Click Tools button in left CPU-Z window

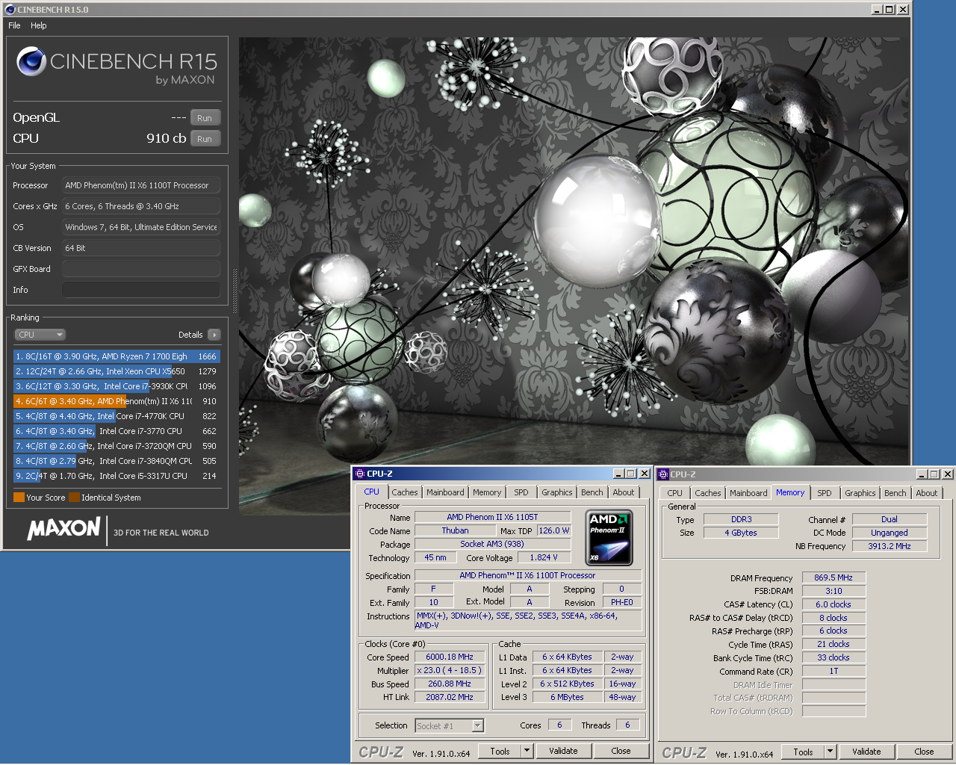(x=500, y=751)
